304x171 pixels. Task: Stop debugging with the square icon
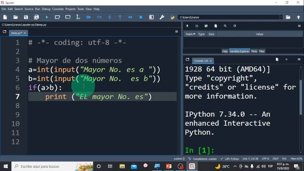[x=141, y=17]
